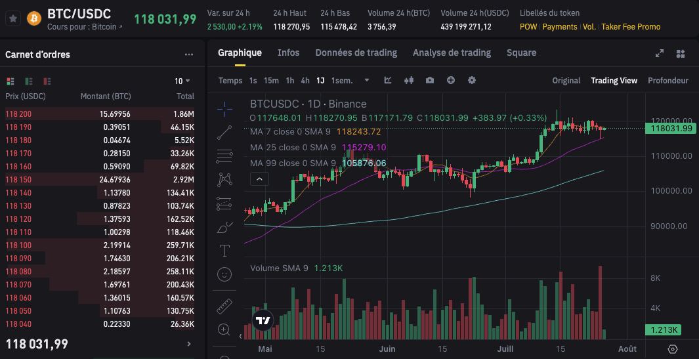Select the 118 150 ask price row
The height and width of the screenshot is (359, 699).
click(x=100, y=180)
